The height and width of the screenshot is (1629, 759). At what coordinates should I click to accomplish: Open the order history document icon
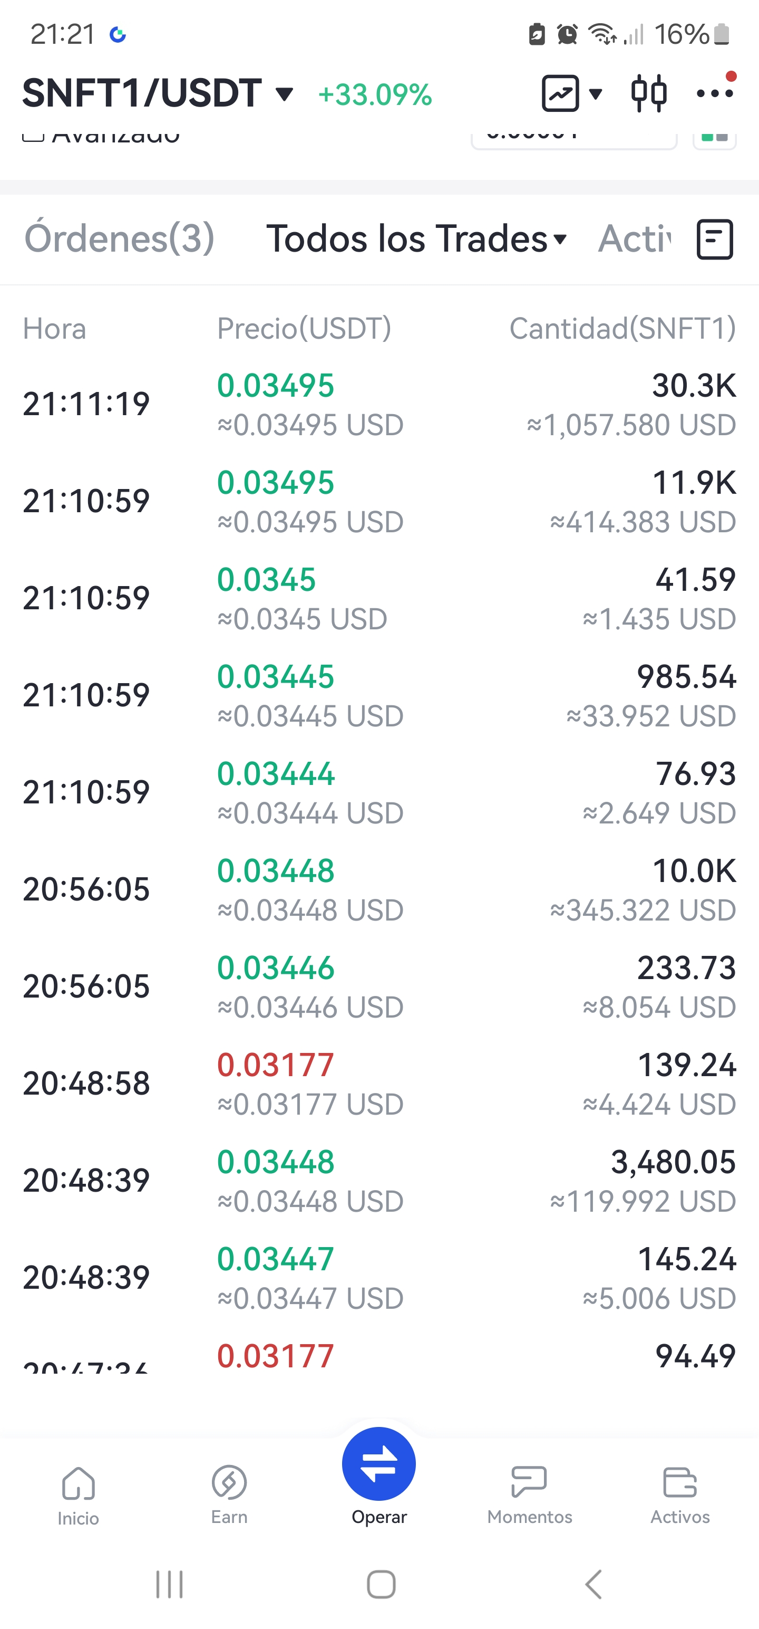pos(715,239)
